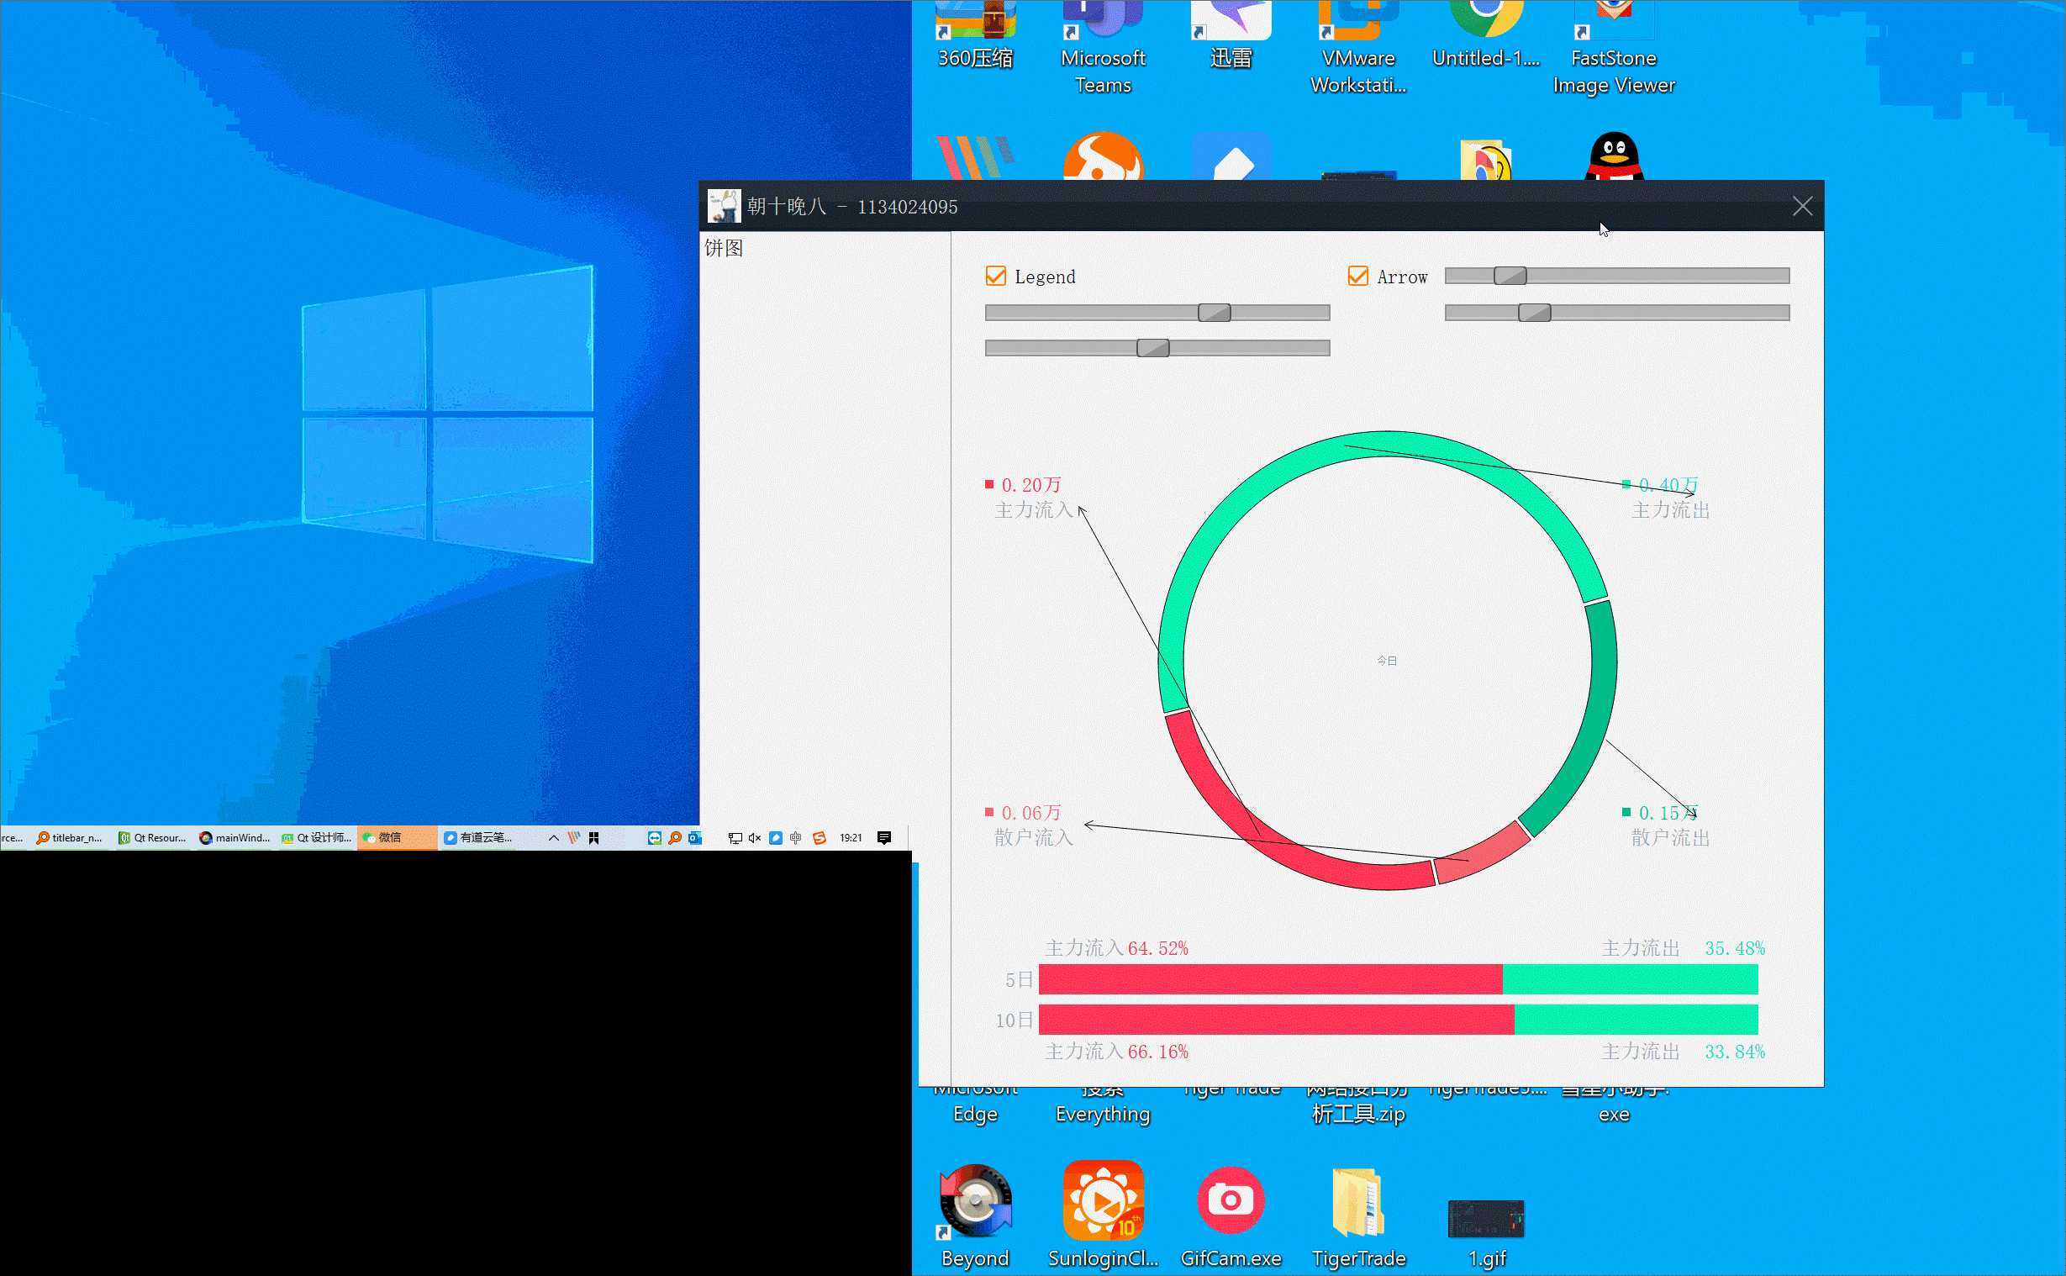
Task: Click the 中 input method indicator
Action: (x=795, y=837)
